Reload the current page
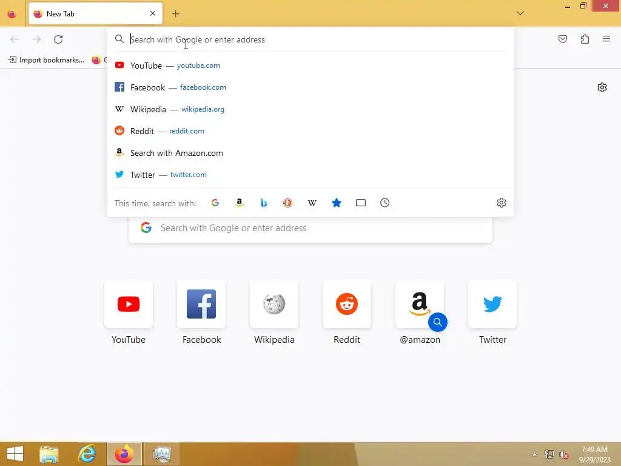Screen dimensions: 621x466 (58, 39)
